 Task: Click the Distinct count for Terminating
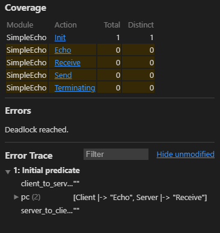(x=151, y=88)
